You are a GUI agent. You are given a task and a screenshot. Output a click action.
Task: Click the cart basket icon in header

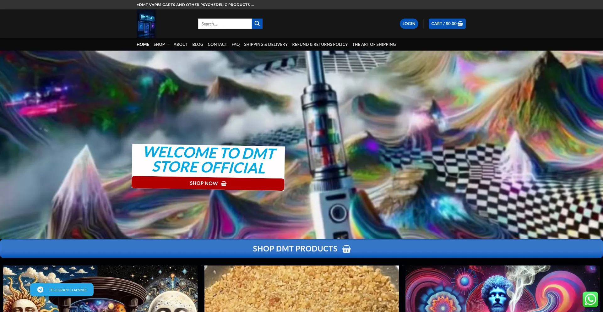(460, 24)
